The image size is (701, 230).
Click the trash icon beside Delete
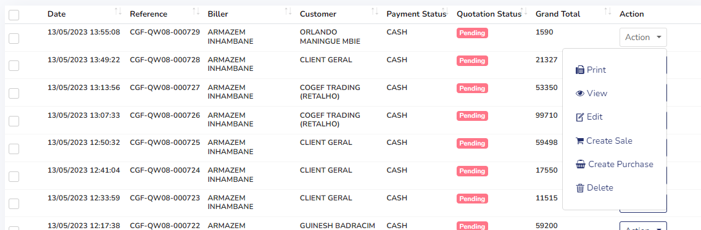click(x=580, y=188)
